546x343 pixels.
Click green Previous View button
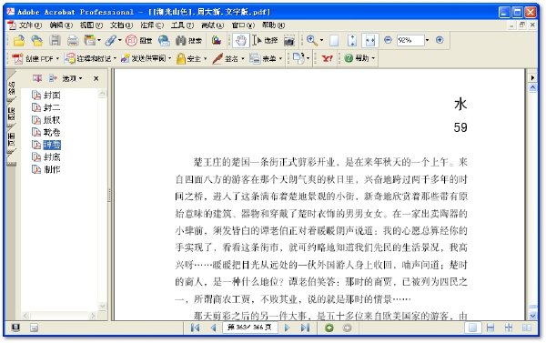[329, 328]
